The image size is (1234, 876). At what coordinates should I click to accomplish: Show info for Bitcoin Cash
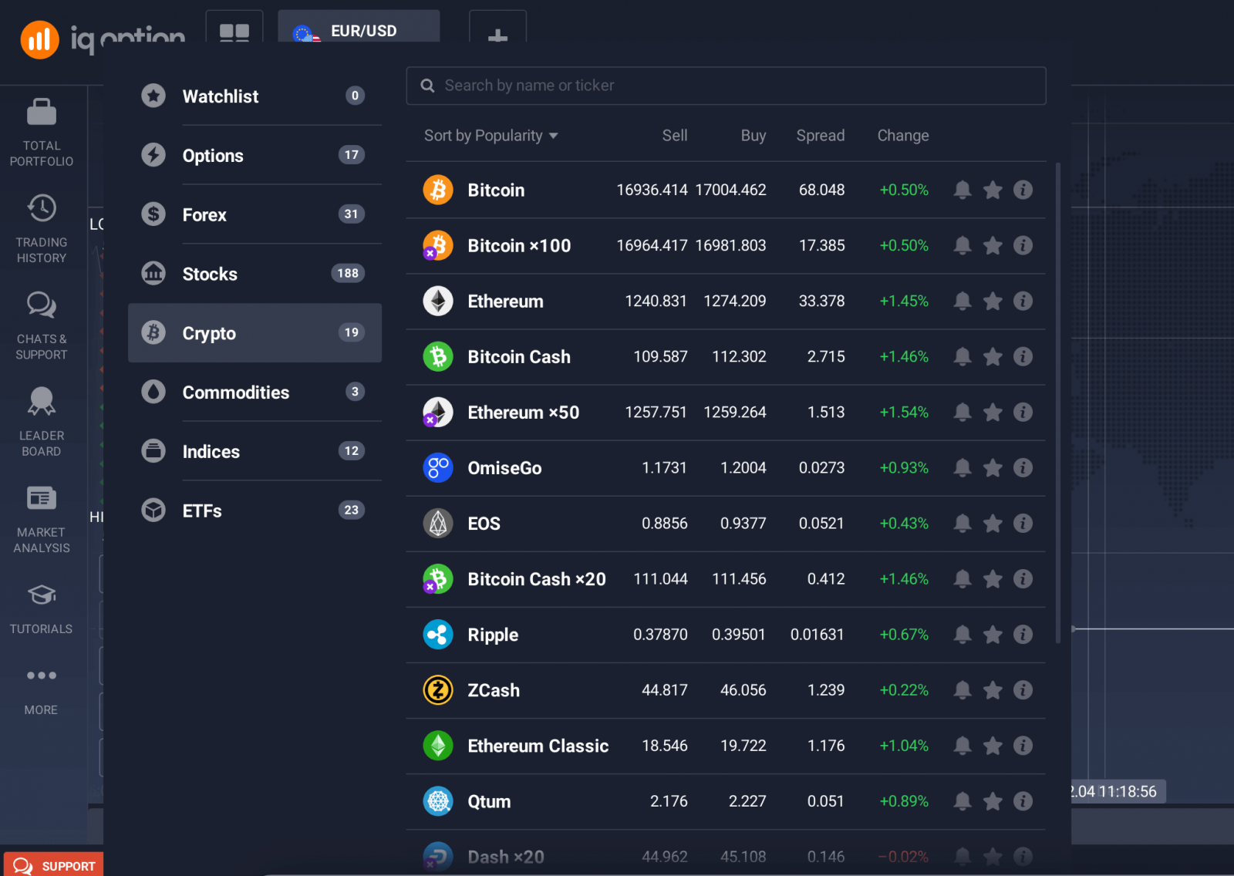(x=1023, y=356)
